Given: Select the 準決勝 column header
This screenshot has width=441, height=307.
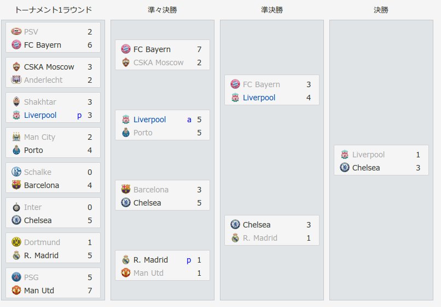Looking at the screenshot, I should [272, 10].
